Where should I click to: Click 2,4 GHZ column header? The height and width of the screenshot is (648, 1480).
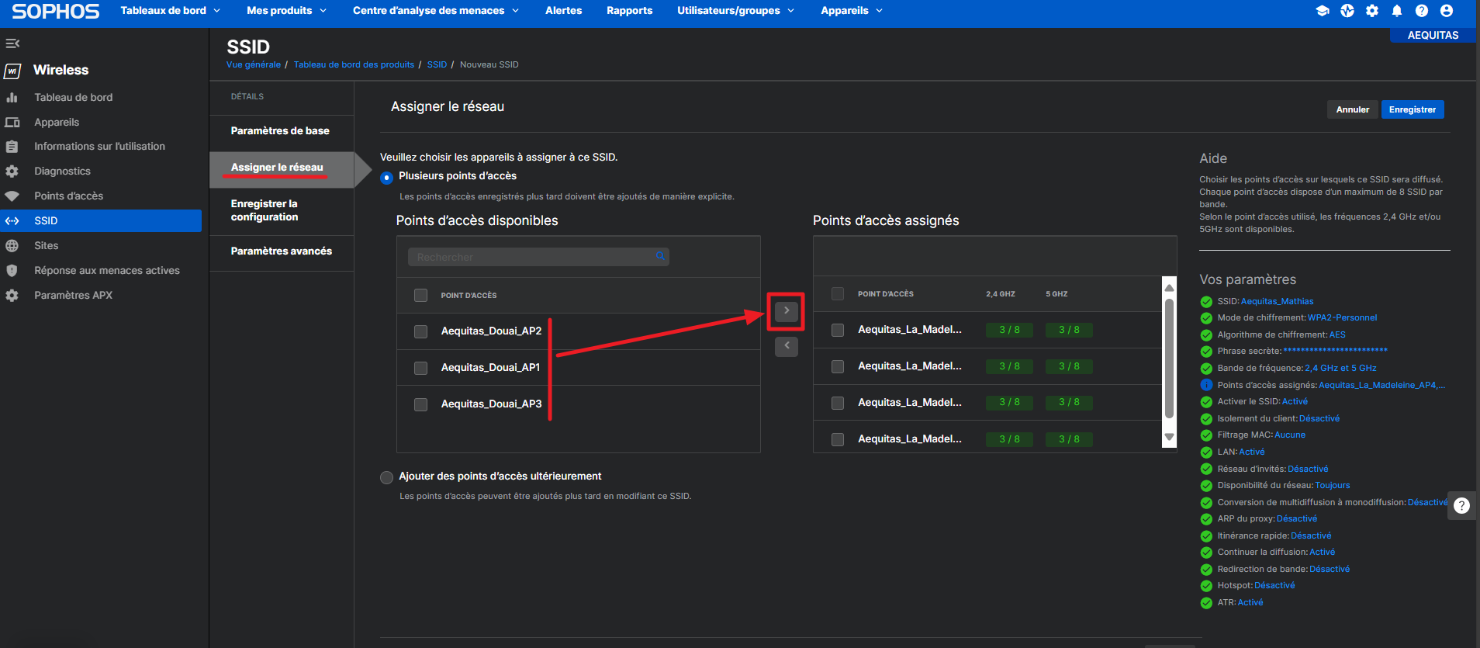point(1000,294)
